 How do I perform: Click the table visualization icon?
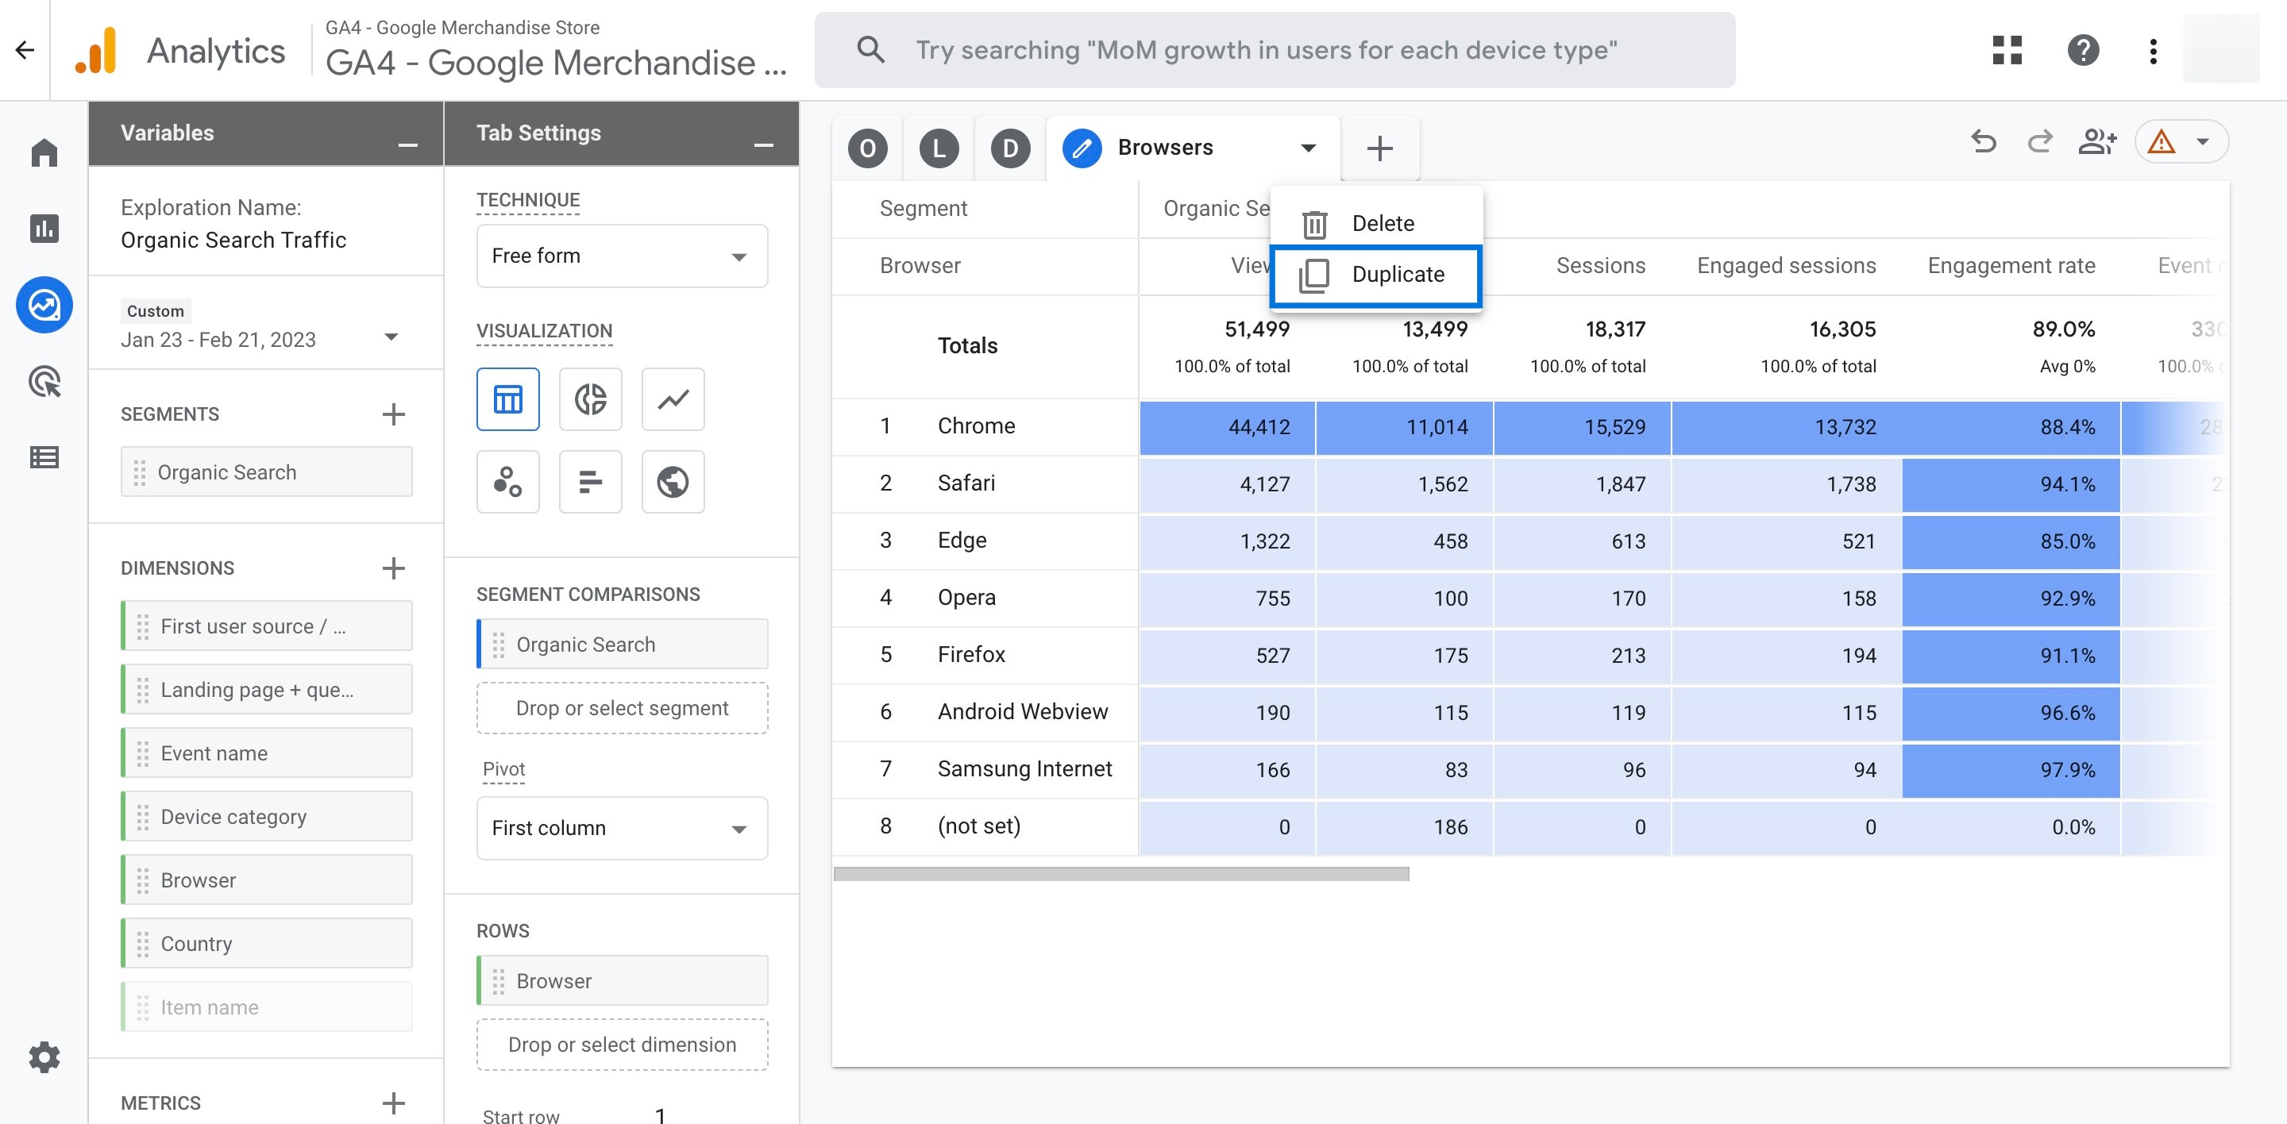[507, 397]
